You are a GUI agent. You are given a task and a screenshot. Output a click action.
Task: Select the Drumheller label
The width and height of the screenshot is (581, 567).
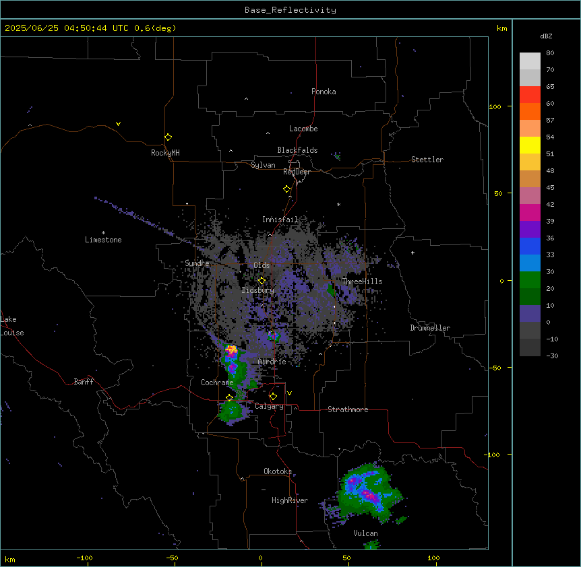(430, 328)
